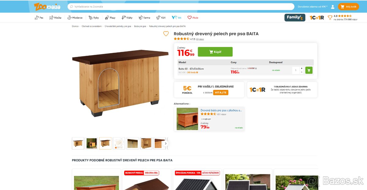Decrease quantity with minus stepper

point(302,72)
